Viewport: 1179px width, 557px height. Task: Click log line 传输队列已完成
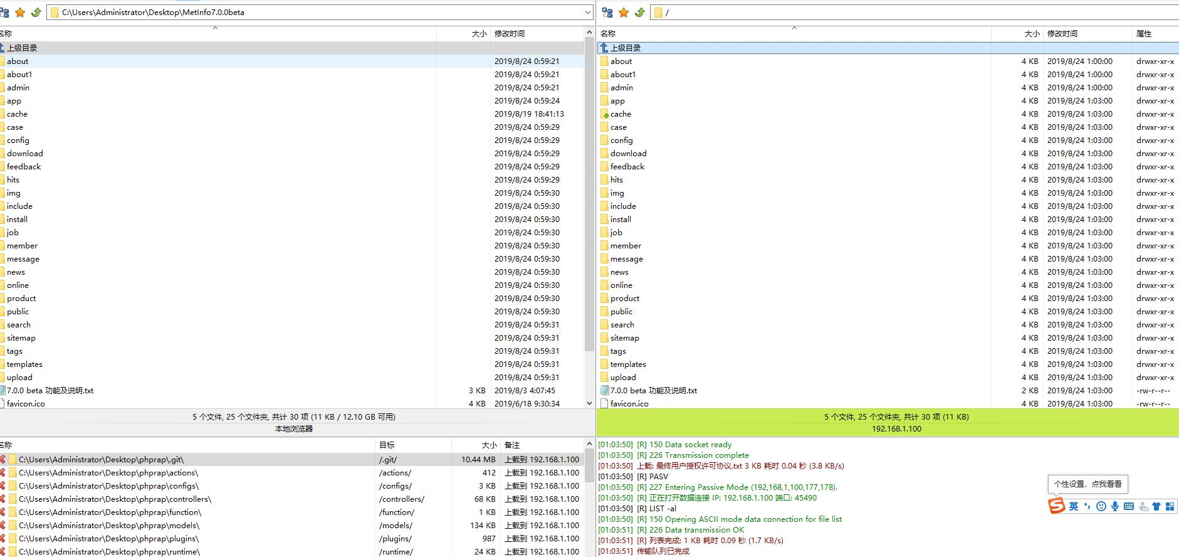(x=644, y=551)
